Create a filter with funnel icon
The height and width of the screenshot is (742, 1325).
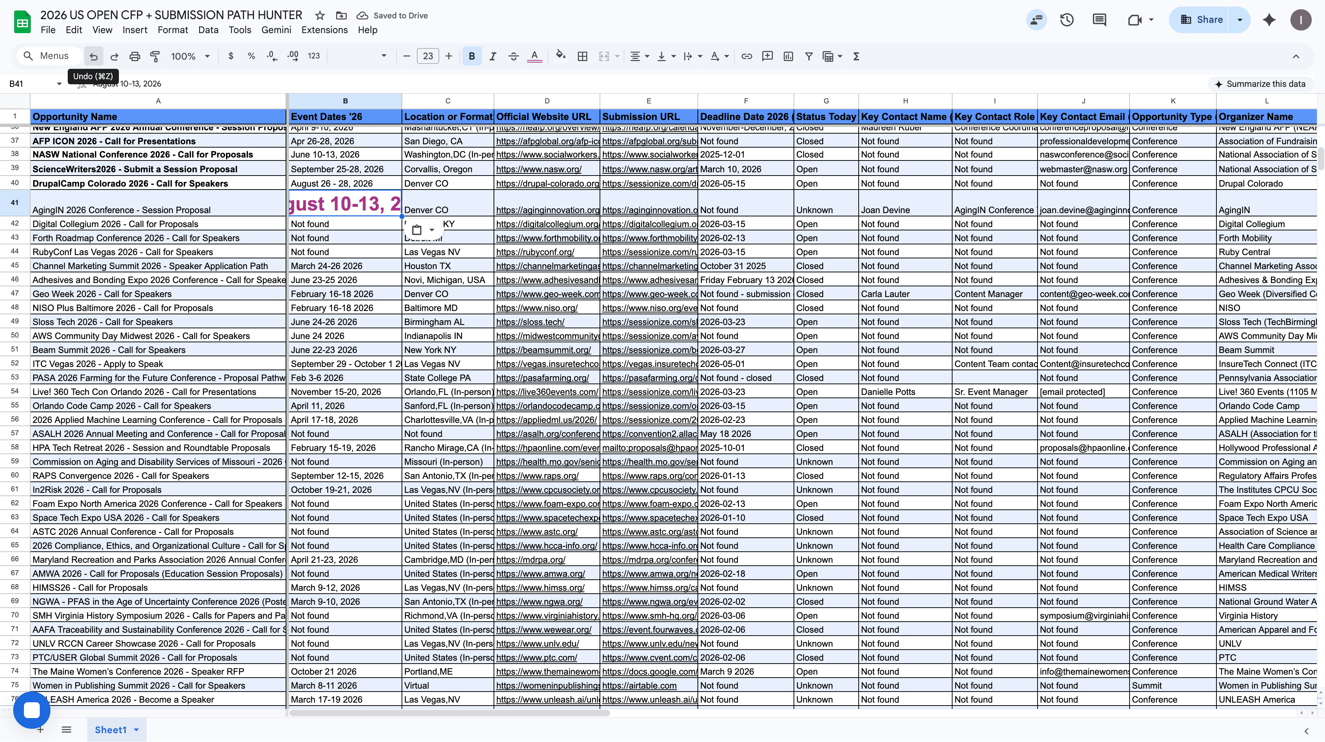pos(809,57)
